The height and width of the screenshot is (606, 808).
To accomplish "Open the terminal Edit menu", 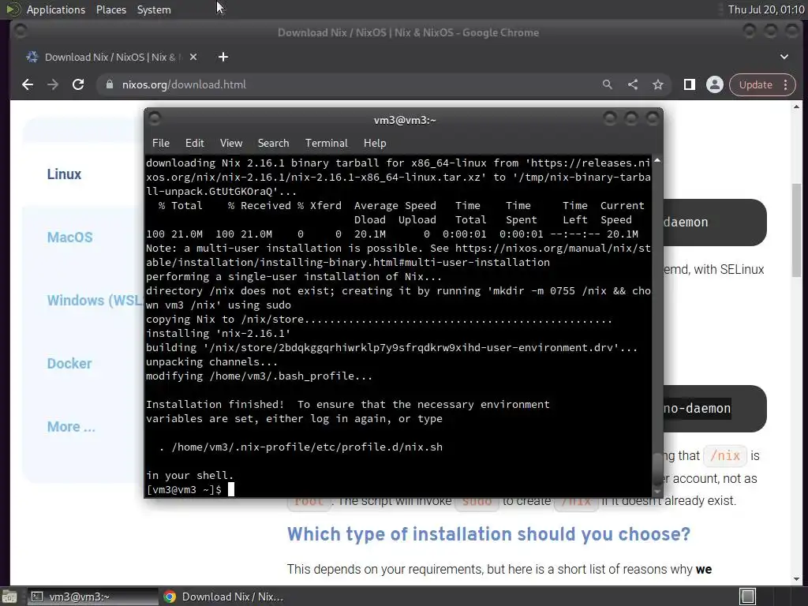I will (195, 144).
